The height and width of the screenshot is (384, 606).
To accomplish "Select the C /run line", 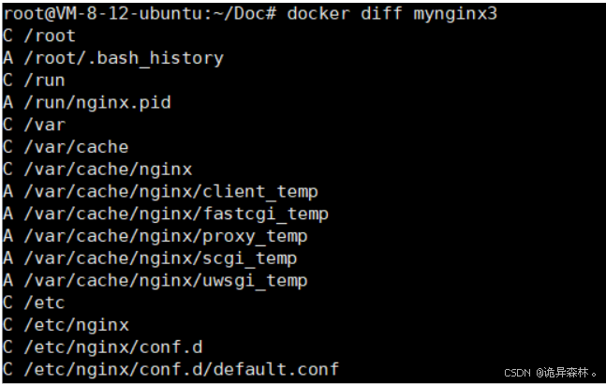I will pos(34,81).
